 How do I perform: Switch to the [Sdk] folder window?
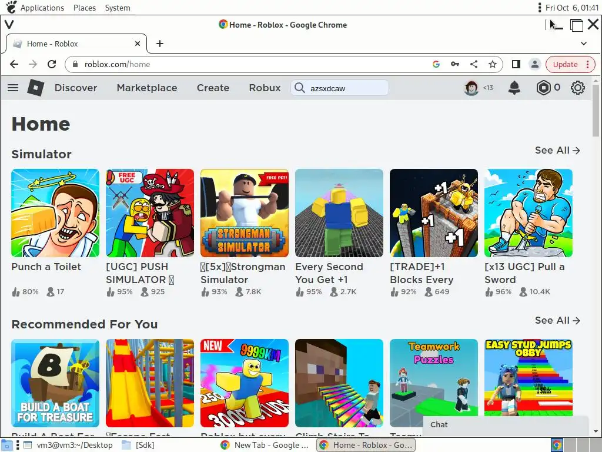pos(138,445)
